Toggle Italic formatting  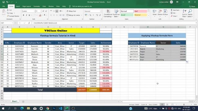(26, 15)
